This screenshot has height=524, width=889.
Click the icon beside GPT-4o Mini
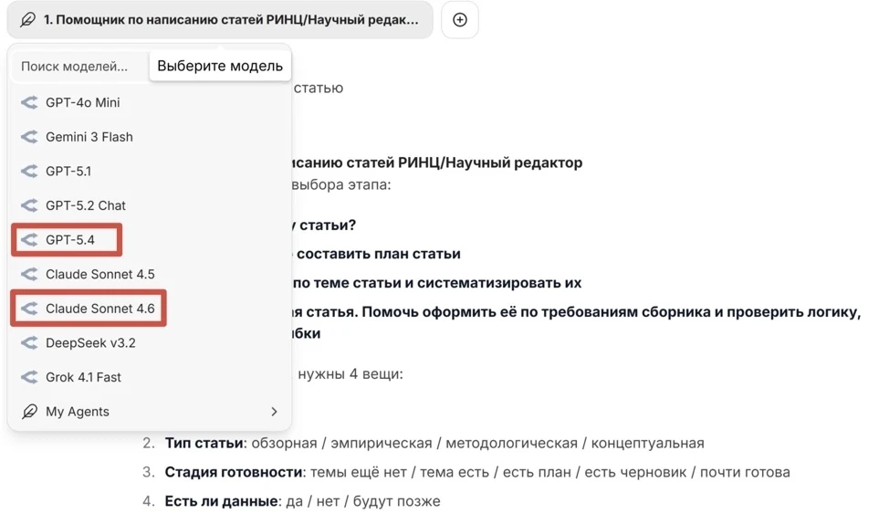coord(29,102)
